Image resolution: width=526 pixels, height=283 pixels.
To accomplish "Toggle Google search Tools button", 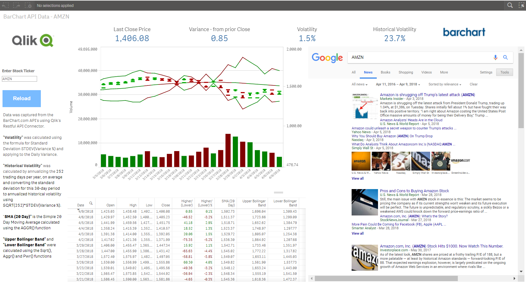I will click(x=505, y=72).
